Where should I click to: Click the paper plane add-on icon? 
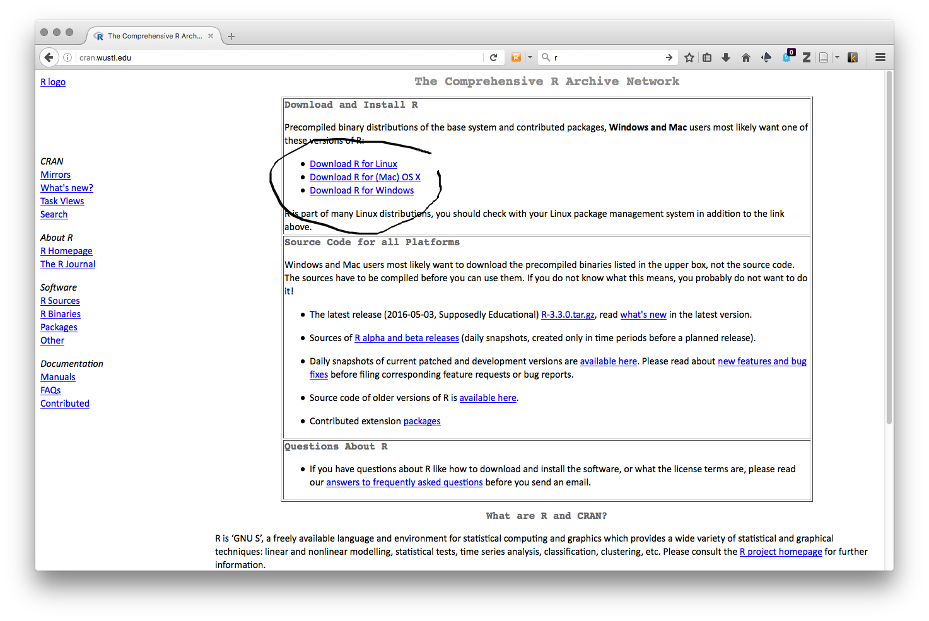[x=766, y=57]
